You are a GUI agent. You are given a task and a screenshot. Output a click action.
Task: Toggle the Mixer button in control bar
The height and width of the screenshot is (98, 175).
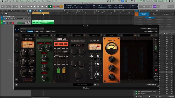coord(13,7)
